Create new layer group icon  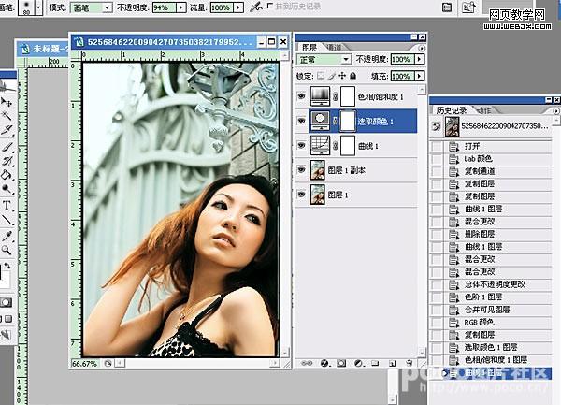point(375,363)
